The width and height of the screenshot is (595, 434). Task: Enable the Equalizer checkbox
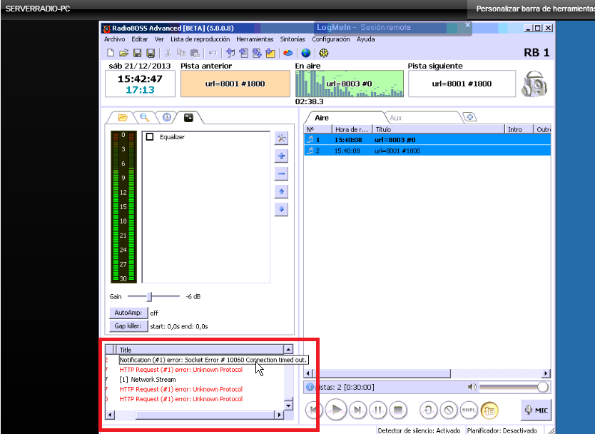(150, 137)
